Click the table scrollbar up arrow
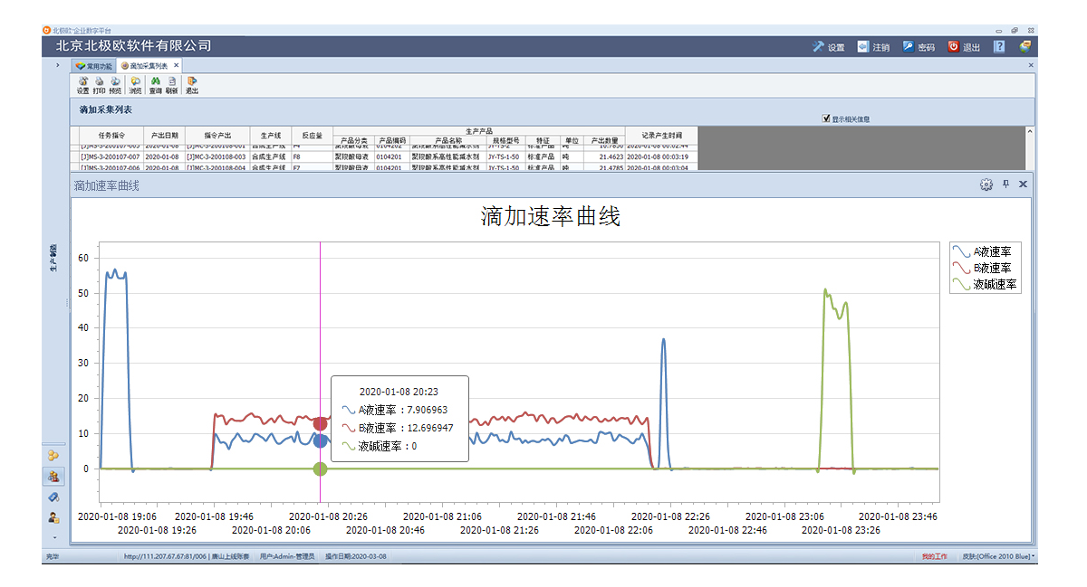 (1029, 131)
